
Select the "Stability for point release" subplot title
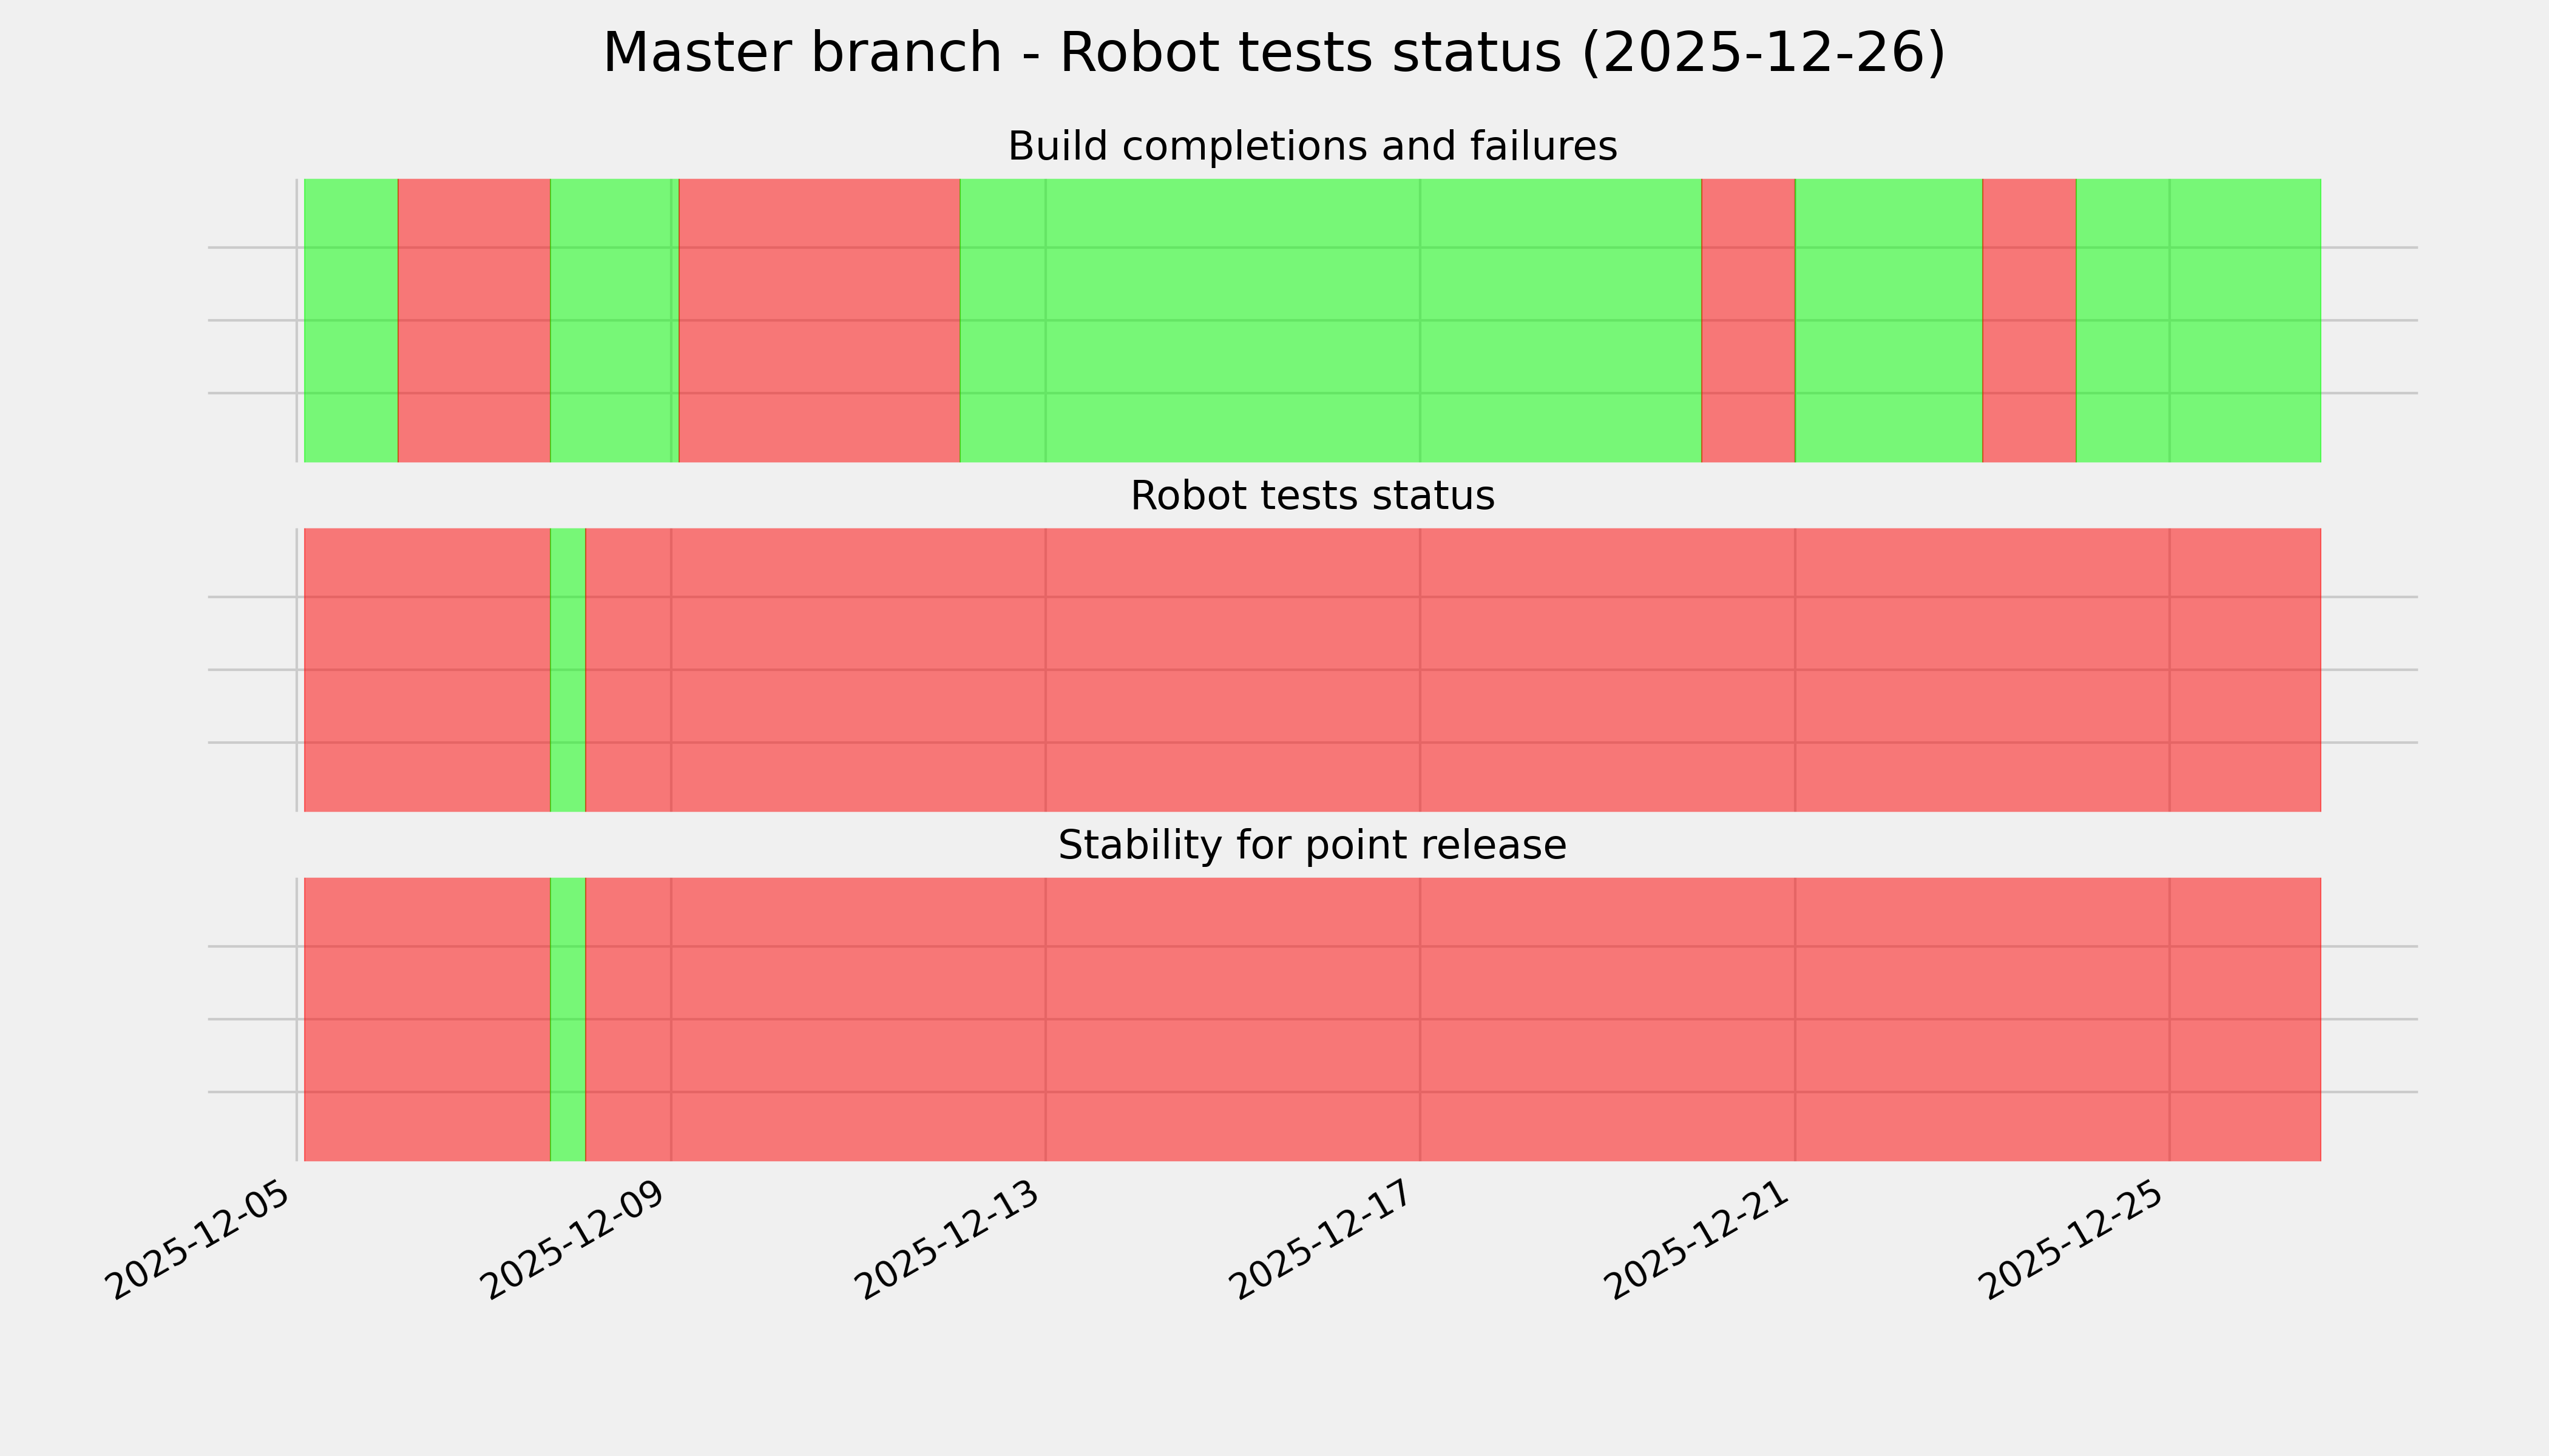pyautogui.click(x=1312, y=846)
